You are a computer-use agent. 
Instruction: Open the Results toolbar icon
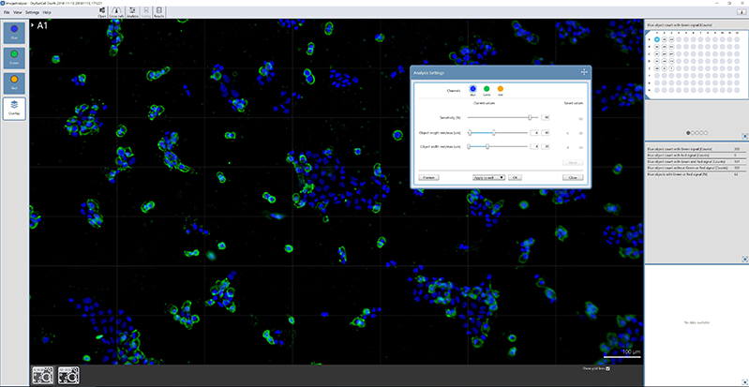(x=159, y=11)
